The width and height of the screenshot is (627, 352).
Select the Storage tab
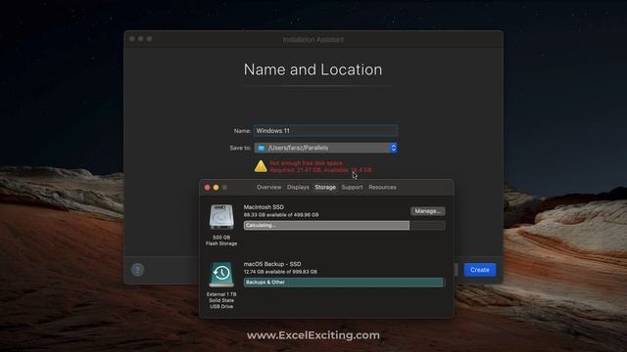point(325,187)
